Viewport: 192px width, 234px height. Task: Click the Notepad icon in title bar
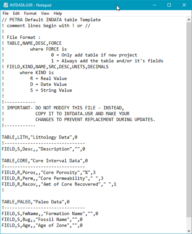(6, 5)
